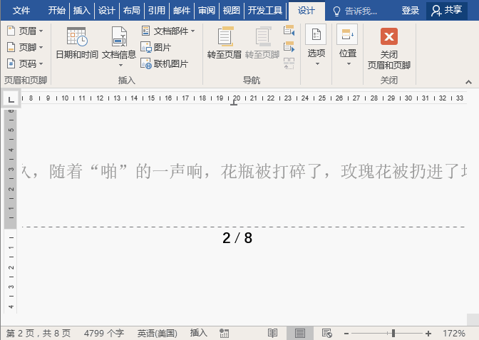479x340 pixels.
Task: Click the 英语(美国) language indicator
Action: pos(157,333)
